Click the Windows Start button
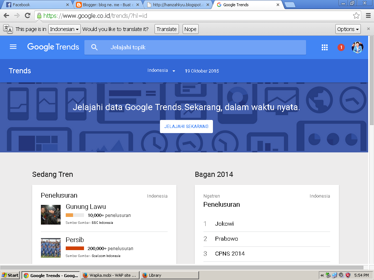Image resolution: width=374 pixels, height=280 pixels. pos(10,275)
